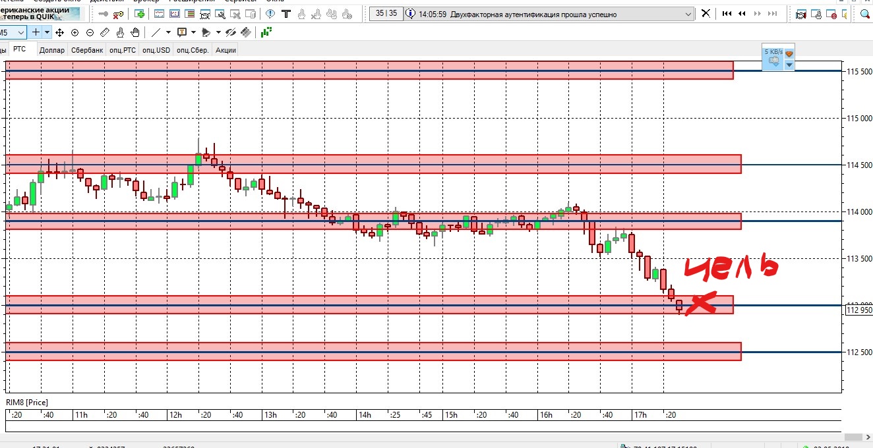Select the open hand pan tool
Screen dimensions: 873x448
click(135, 32)
